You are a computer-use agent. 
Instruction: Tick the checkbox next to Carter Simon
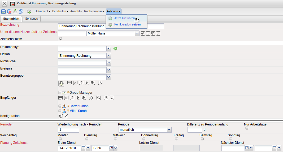(x=60, y=106)
